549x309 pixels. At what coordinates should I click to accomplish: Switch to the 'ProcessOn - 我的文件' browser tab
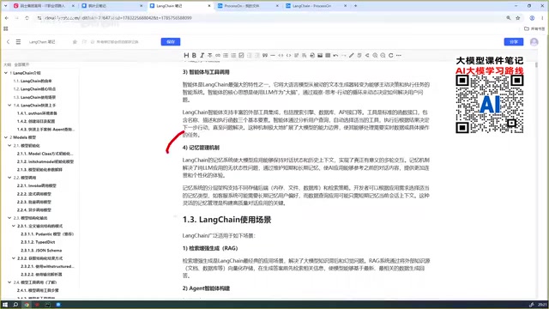tap(248, 6)
